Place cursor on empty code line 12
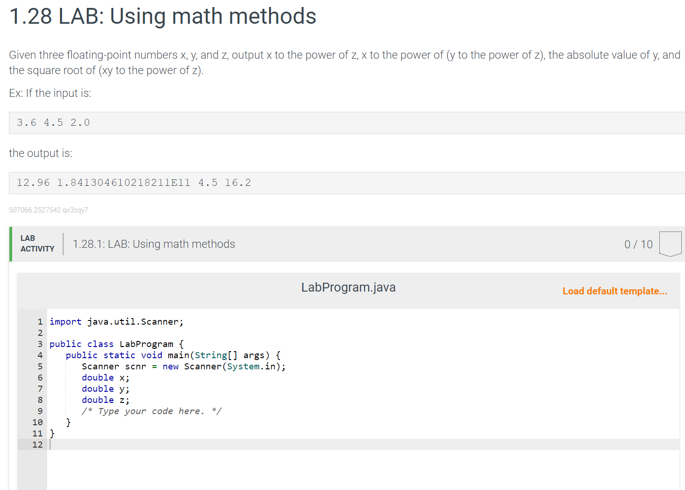This screenshot has width=685, height=490. (364, 444)
